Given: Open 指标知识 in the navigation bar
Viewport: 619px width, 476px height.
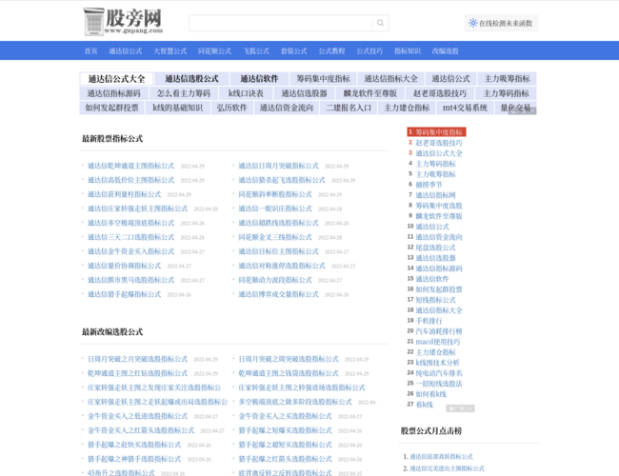Looking at the screenshot, I should [408, 50].
